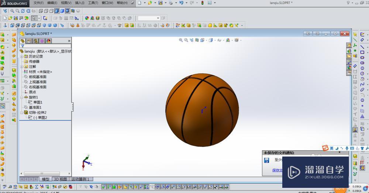Open the empty combo box in toolbar
The width and height of the screenshot is (369, 193).
(149, 18)
